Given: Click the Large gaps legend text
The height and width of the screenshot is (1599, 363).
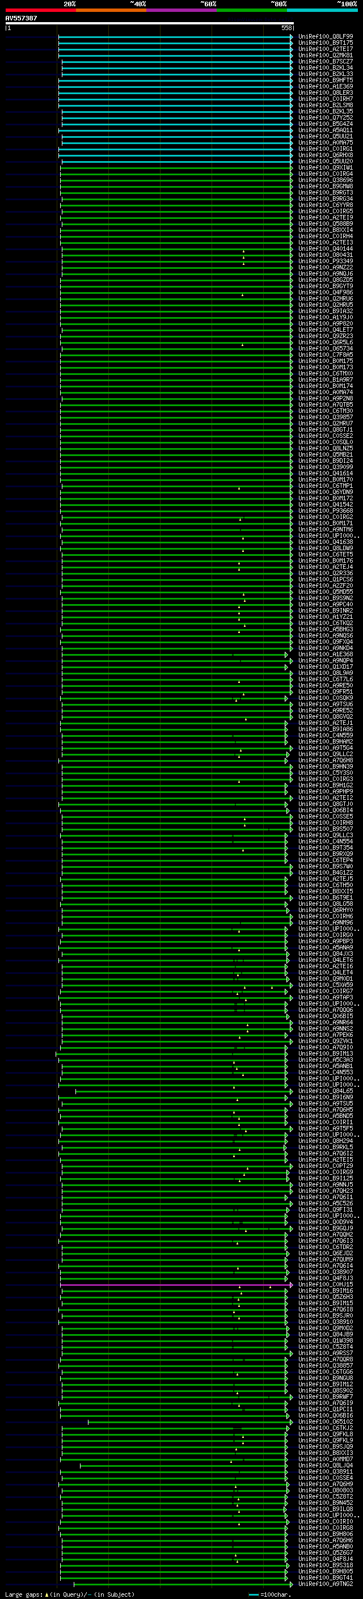Looking at the screenshot, I should click(x=70, y=1594).
